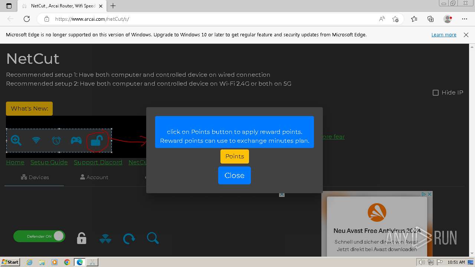Click the Wi-Fi scan icon in bottom toolbar

coord(105,238)
